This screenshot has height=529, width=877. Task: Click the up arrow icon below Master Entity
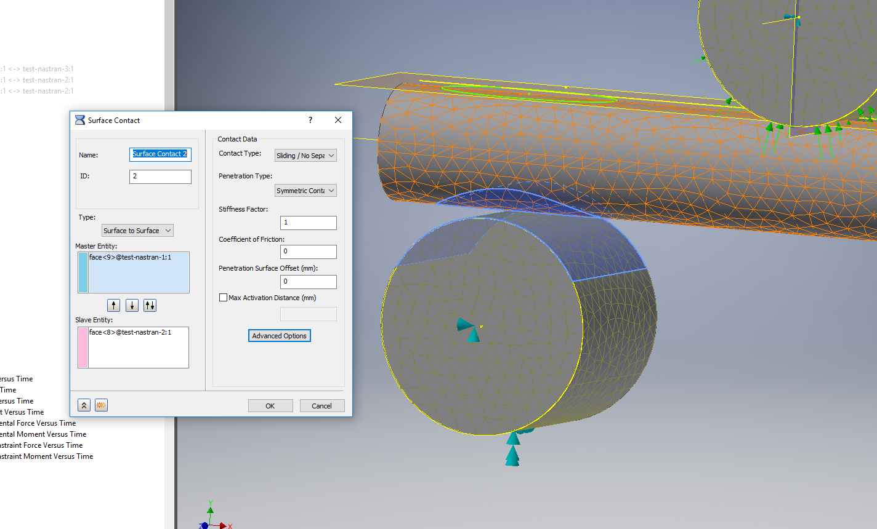(113, 304)
